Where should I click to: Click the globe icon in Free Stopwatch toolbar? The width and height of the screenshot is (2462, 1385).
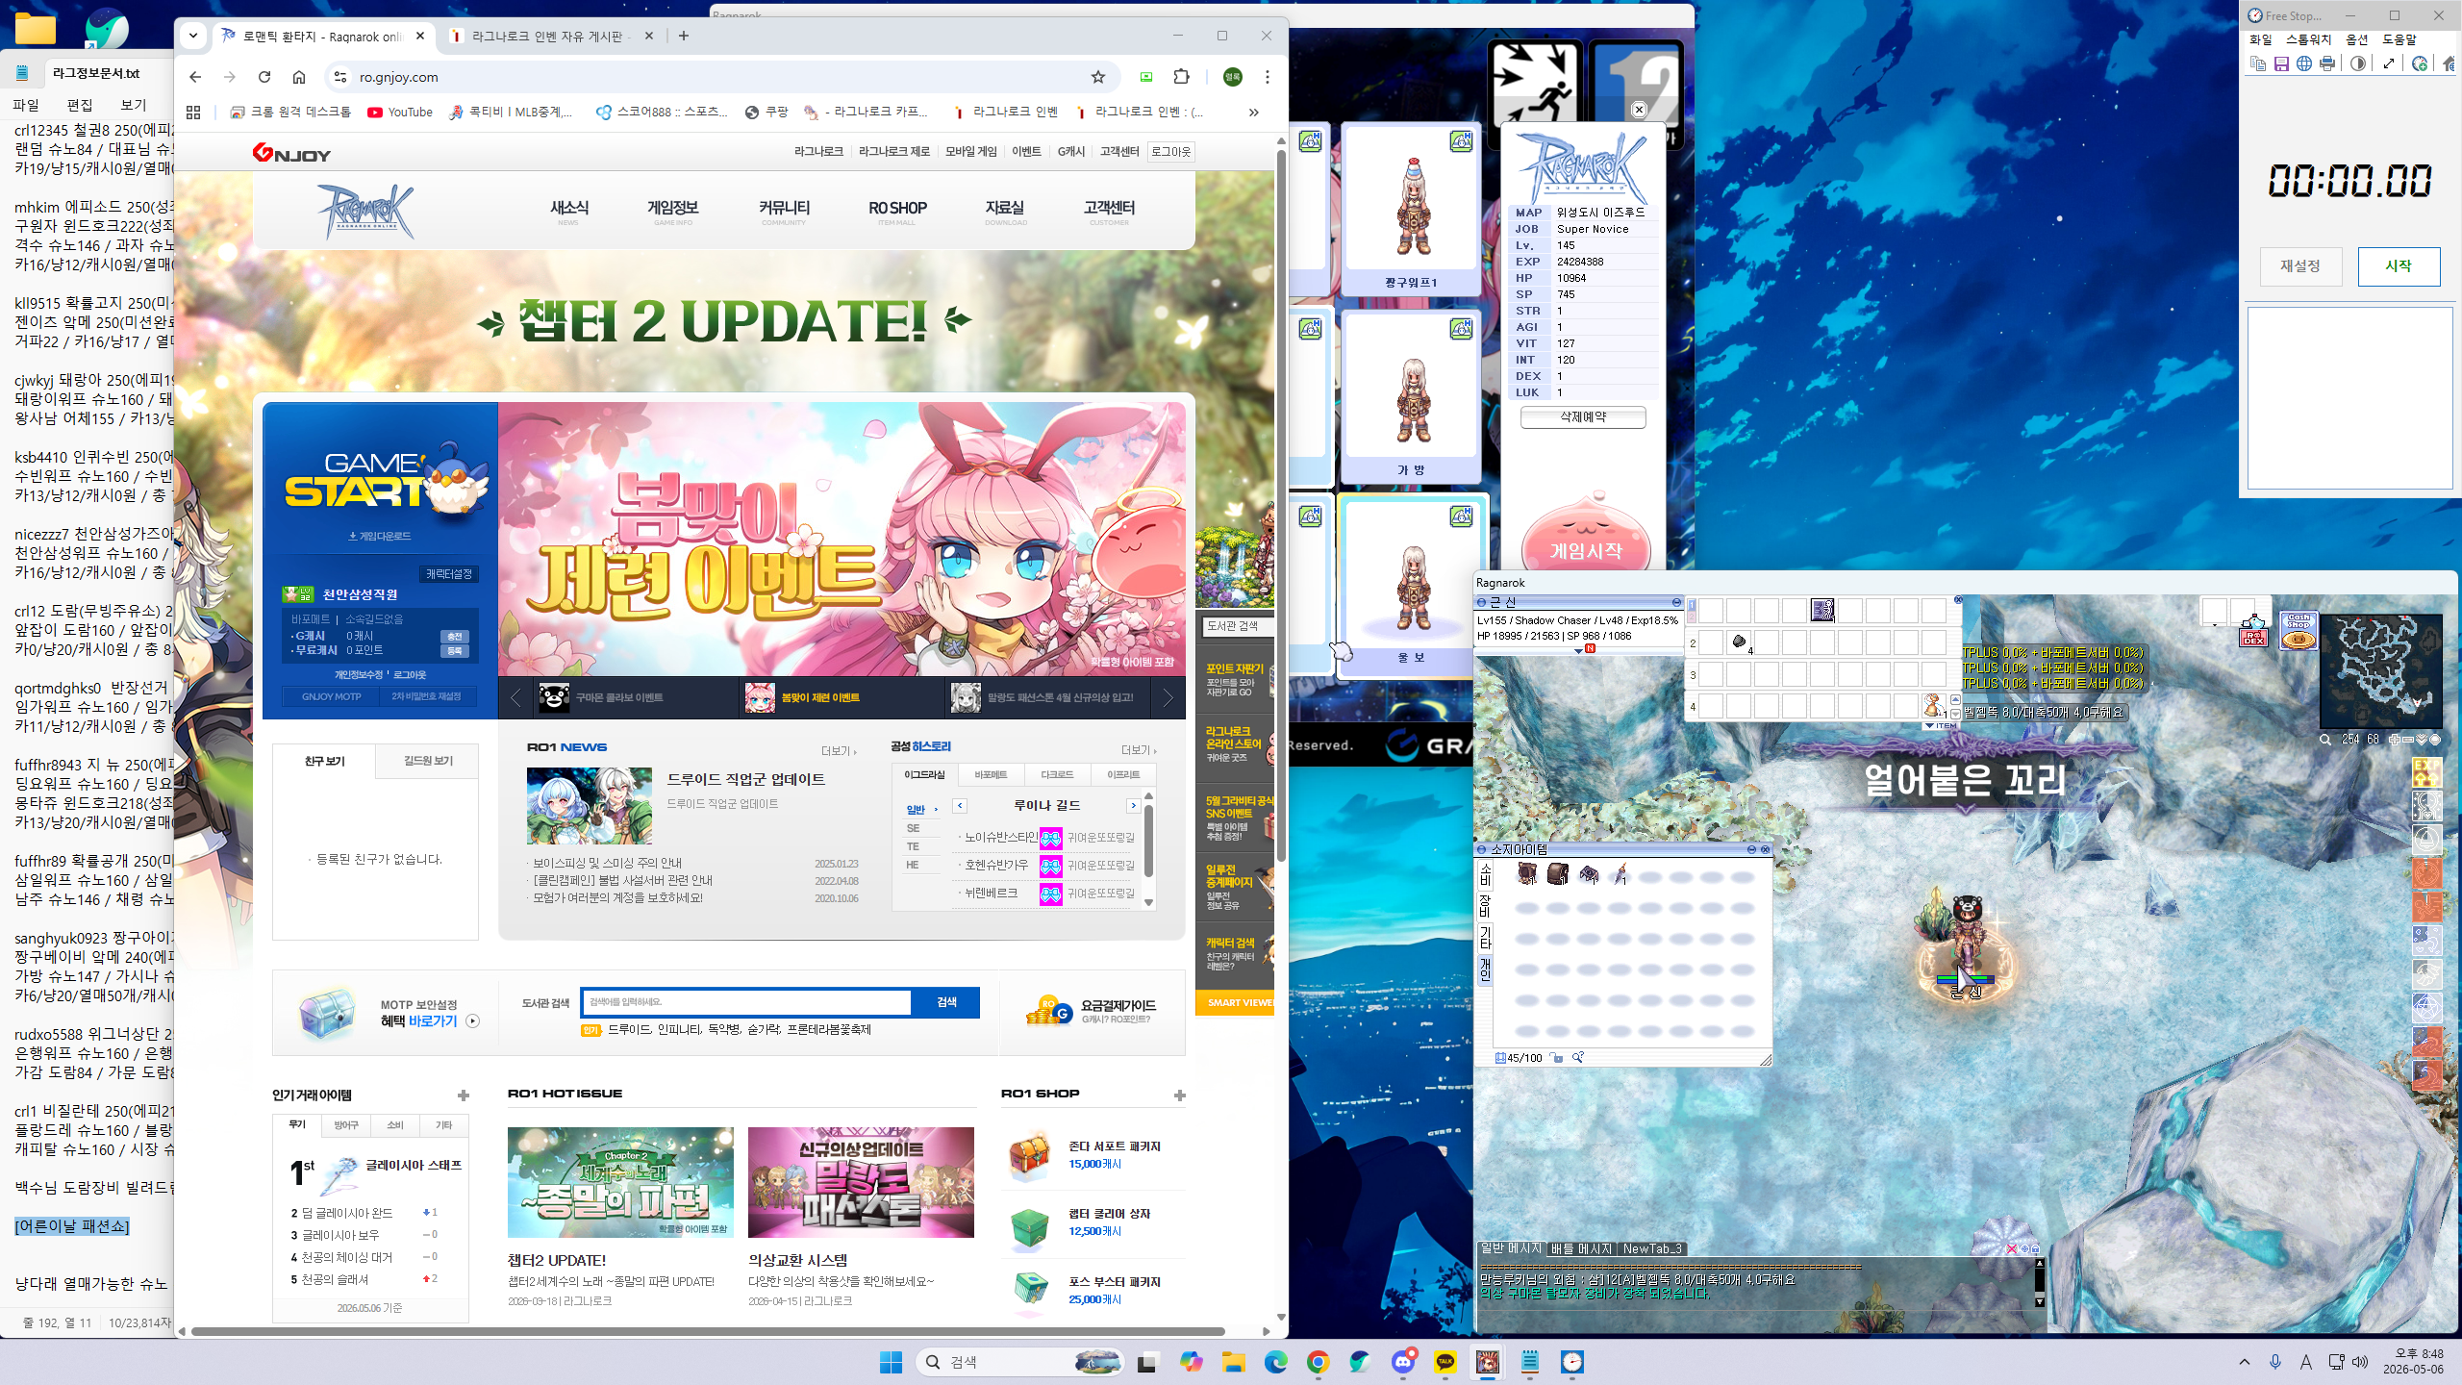click(x=2304, y=63)
